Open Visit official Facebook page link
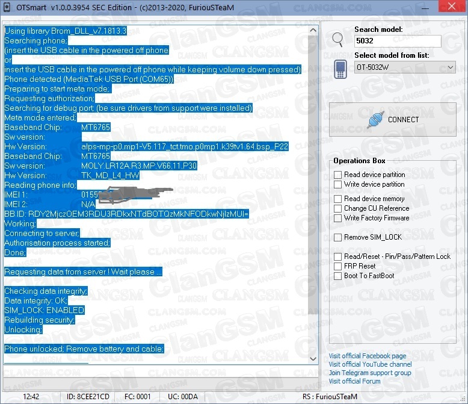Viewport: 468px width, 404px height. [368, 356]
